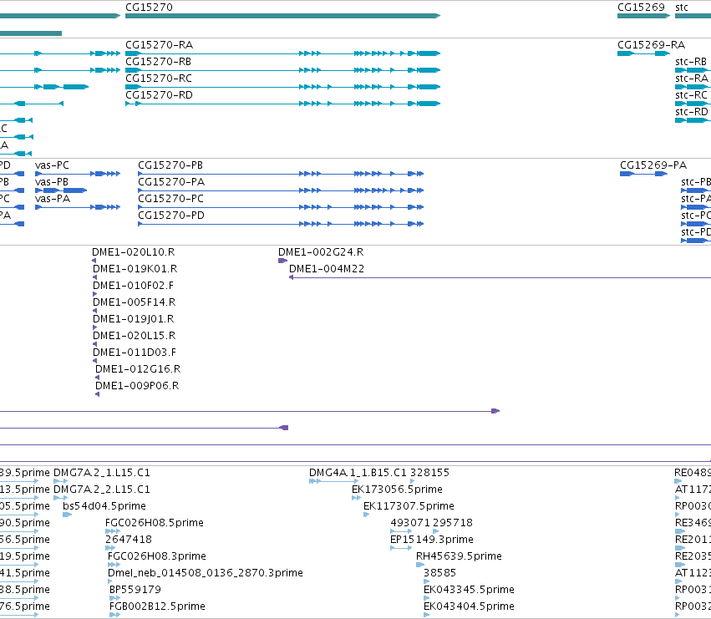Select EST FGB002B12.5prime

pyautogui.click(x=157, y=606)
